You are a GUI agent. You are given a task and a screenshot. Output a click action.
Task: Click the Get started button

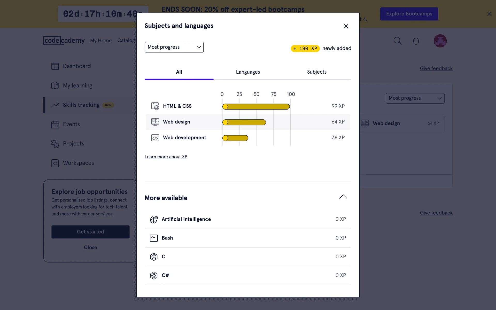click(x=90, y=232)
